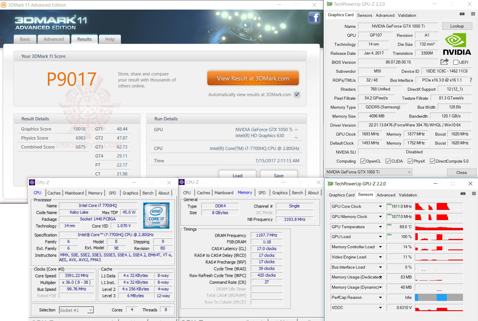Click View Result at 3DMark.com button
Image resolution: width=478 pixels, height=321 pixels.
tap(253, 78)
